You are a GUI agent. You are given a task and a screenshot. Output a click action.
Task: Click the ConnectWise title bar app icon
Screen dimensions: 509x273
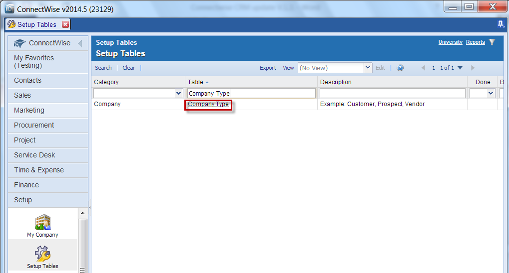(x=9, y=9)
